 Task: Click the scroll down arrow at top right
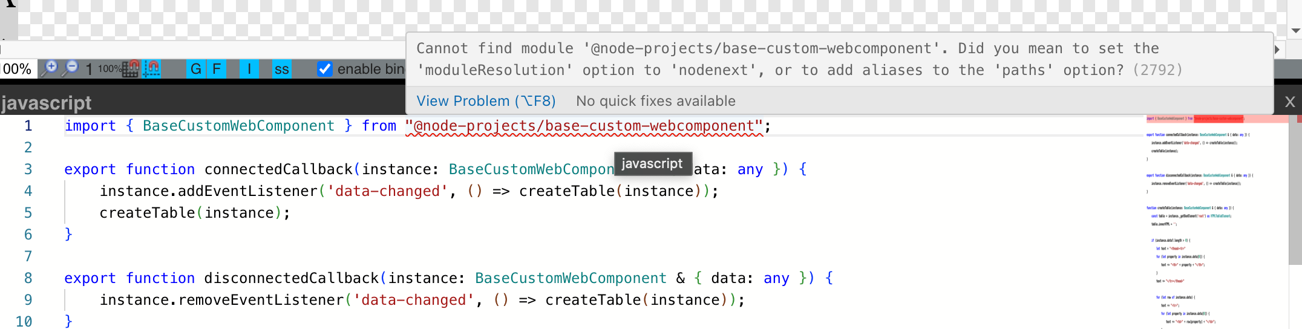1295,30
